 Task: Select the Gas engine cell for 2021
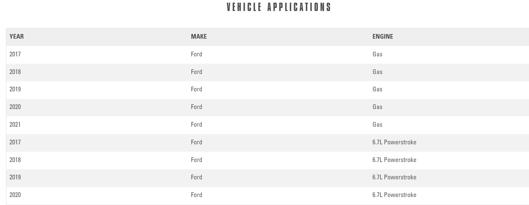tap(377, 125)
